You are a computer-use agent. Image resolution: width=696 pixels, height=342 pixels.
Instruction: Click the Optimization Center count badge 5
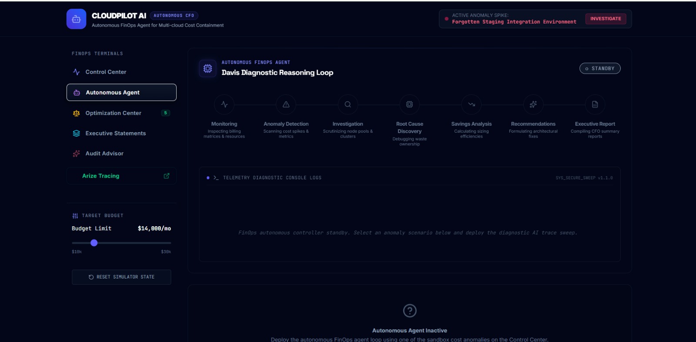165,113
